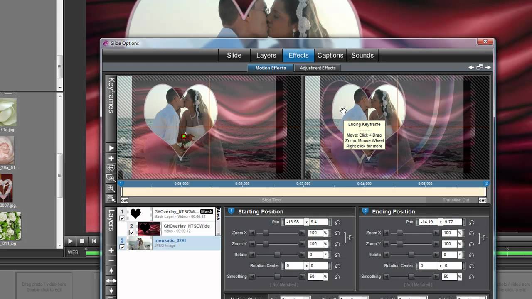Switch to the Slide tab
This screenshot has height=299, width=532.
point(234,55)
